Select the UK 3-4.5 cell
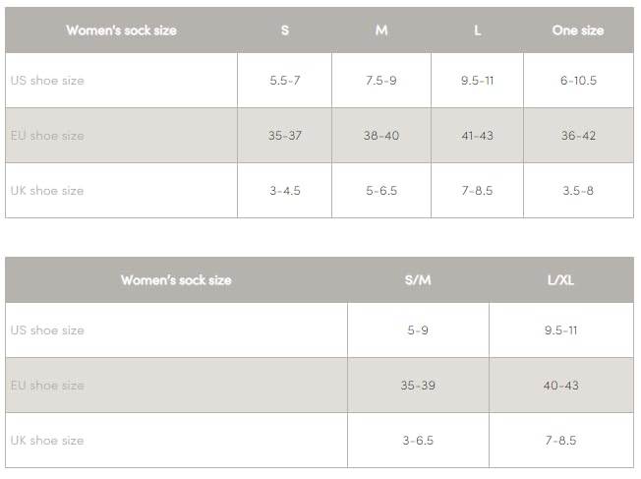The height and width of the screenshot is (479, 641). (x=285, y=191)
